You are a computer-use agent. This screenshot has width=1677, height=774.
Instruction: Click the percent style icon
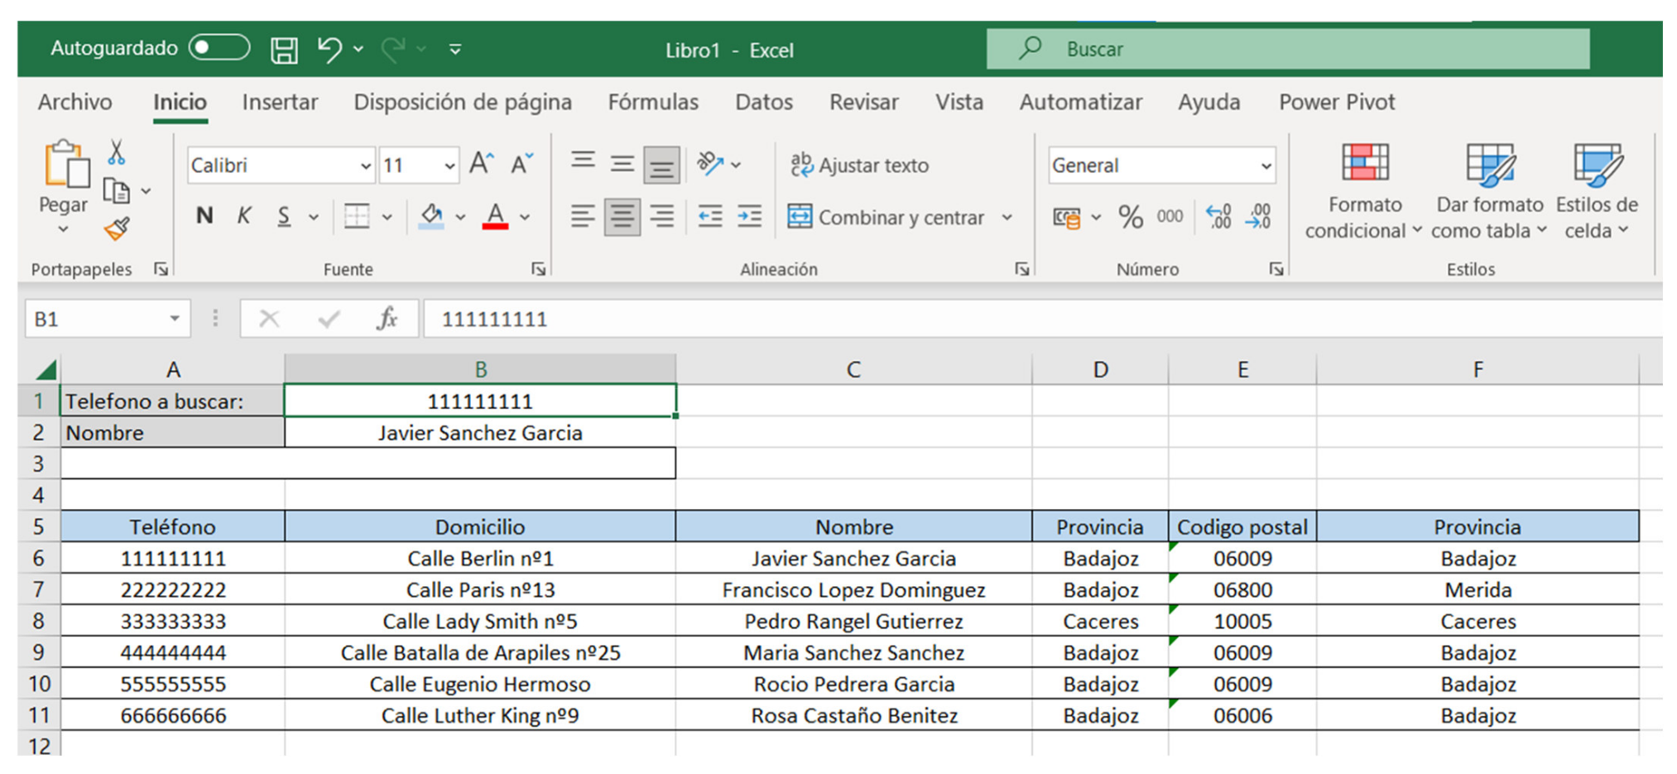tap(1130, 217)
